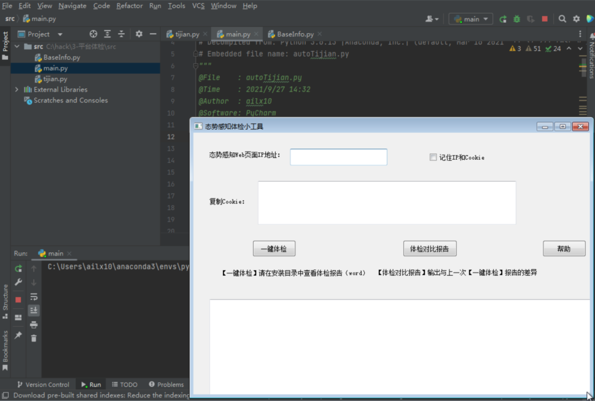Enable the 记住IP和Cookie checkbox
Viewport: 595px width, 401px height.
click(x=433, y=157)
